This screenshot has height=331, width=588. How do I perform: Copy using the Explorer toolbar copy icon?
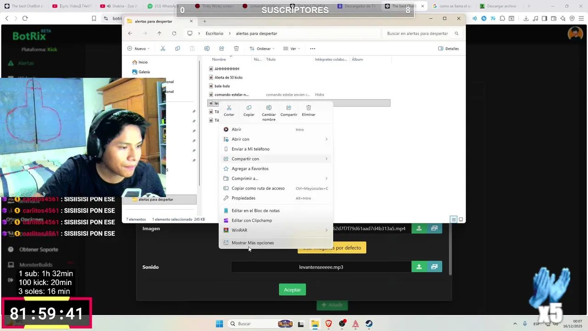tap(177, 48)
